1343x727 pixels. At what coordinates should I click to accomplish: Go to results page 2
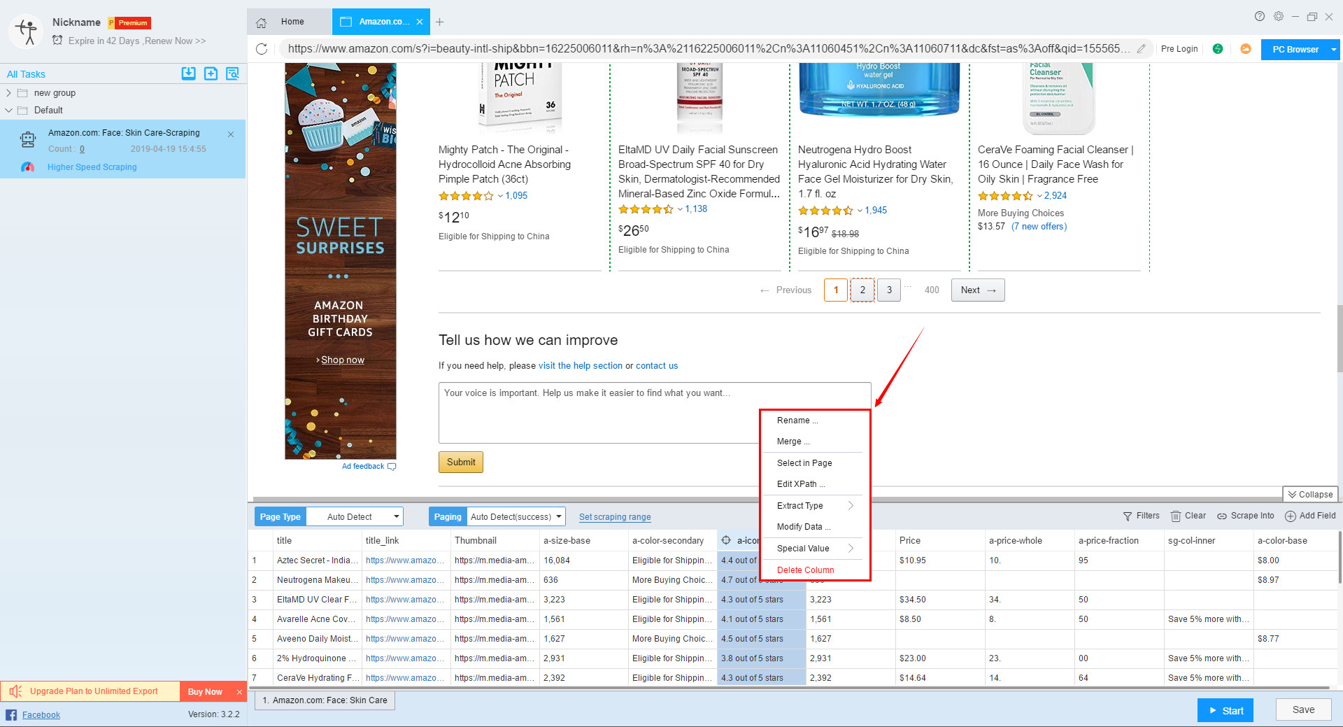coord(862,290)
